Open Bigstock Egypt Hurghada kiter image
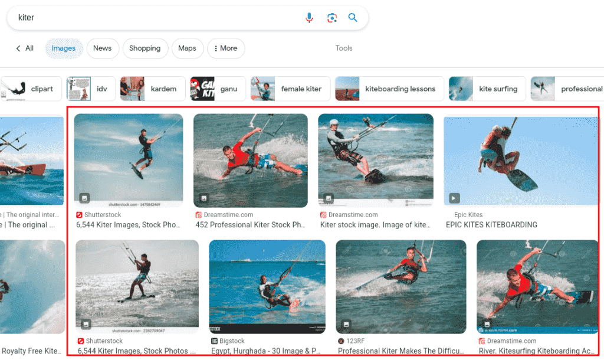The width and height of the screenshot is (604, 363). pyautogui.click(x=267, y=287)
